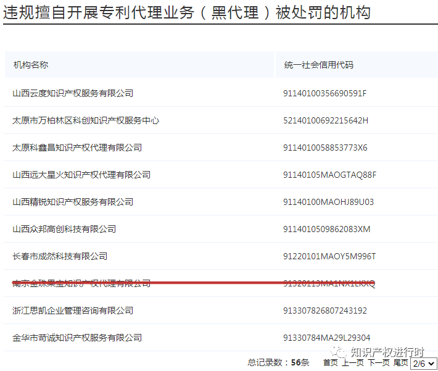Image resolution: width=438 pixels, height=371 pixels.
Task: Click the 统一社会信用代码 column header
Action: pos(318,65)
